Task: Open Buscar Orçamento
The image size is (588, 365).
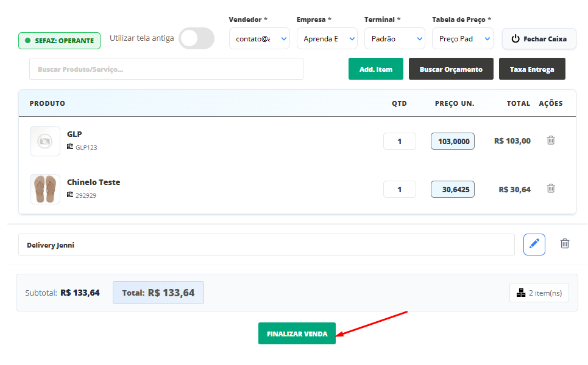Action: tap(451, 69)
